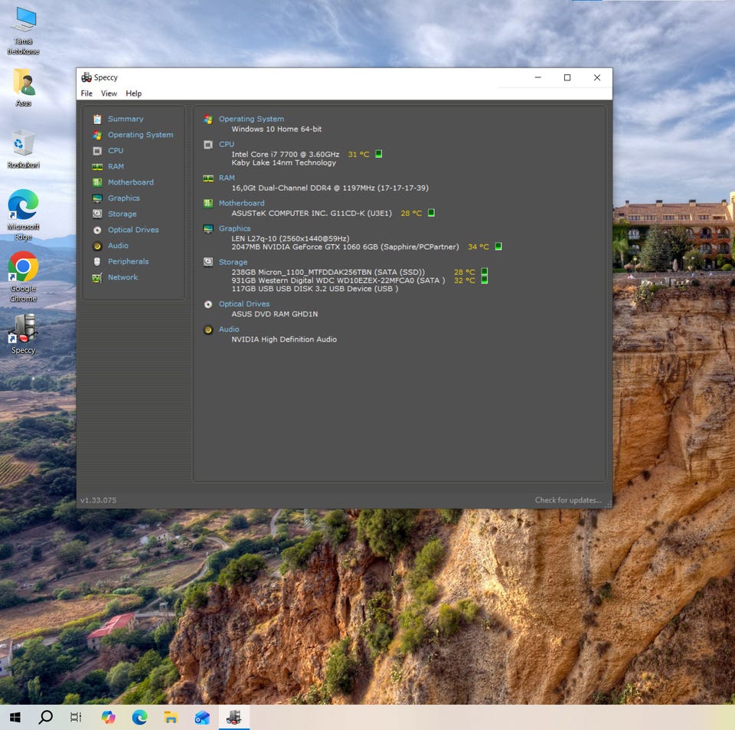Viewport: 735px width, 730px height.
Task: Select Summary icon in sidebar
Action: click(x=97, y=119)
